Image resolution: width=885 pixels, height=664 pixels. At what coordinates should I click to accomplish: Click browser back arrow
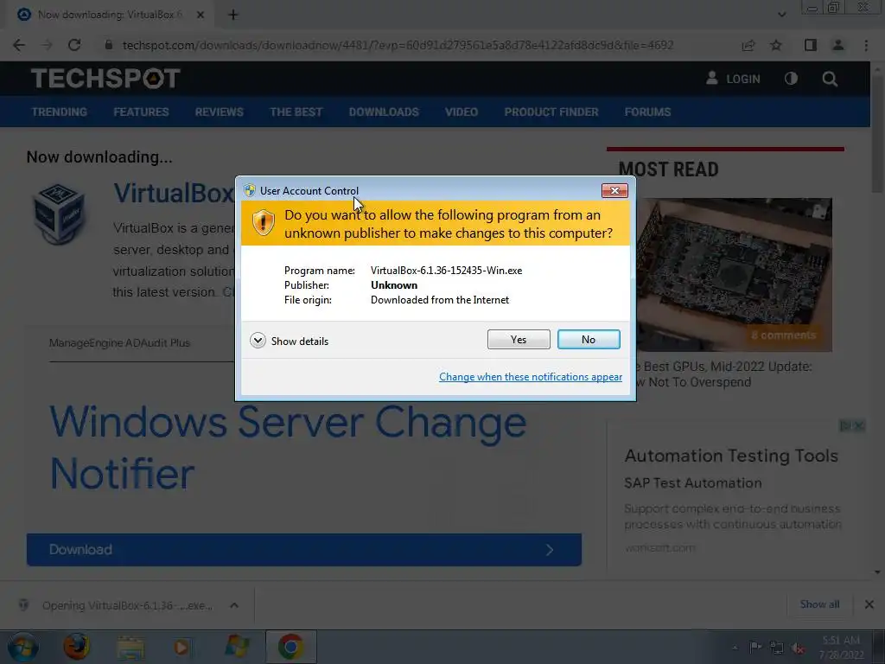19,45
